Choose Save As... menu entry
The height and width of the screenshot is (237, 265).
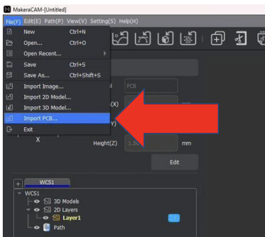(x=57, y=75)
